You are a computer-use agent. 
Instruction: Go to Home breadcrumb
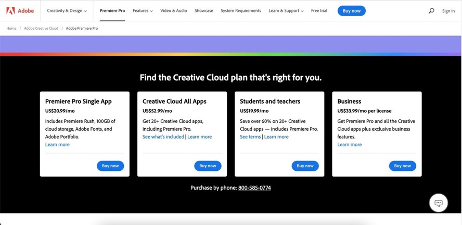pyautogui.click(x=11, y=28)
